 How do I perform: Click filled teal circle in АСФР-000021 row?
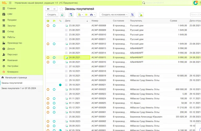60,85
